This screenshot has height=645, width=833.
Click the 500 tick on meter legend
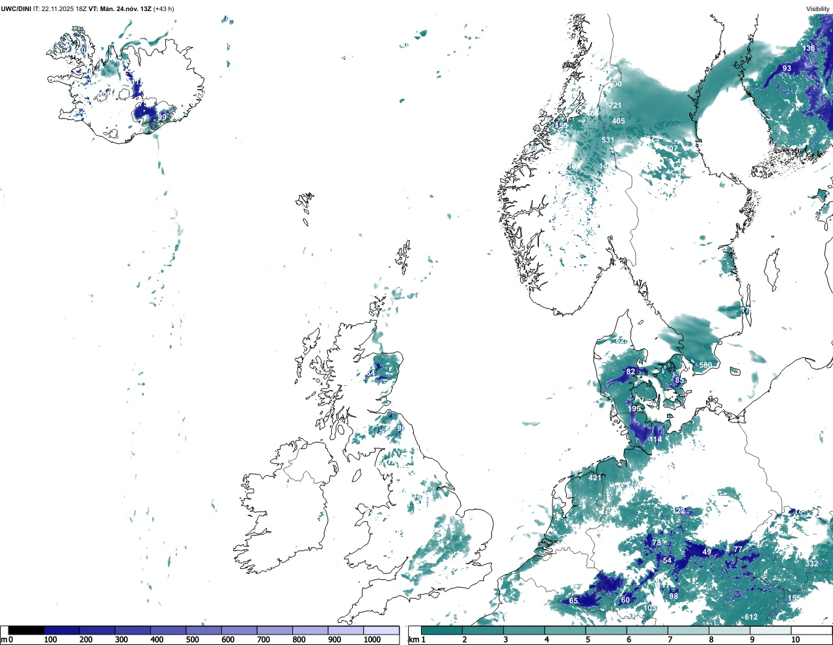tap(192, 640)
